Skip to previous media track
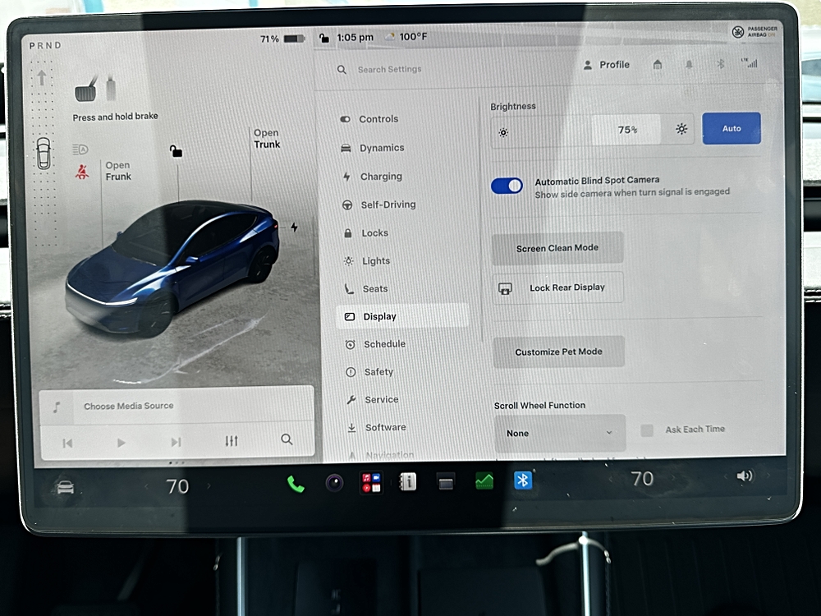This screenshot has height=616, width=821. pos(67,444)
